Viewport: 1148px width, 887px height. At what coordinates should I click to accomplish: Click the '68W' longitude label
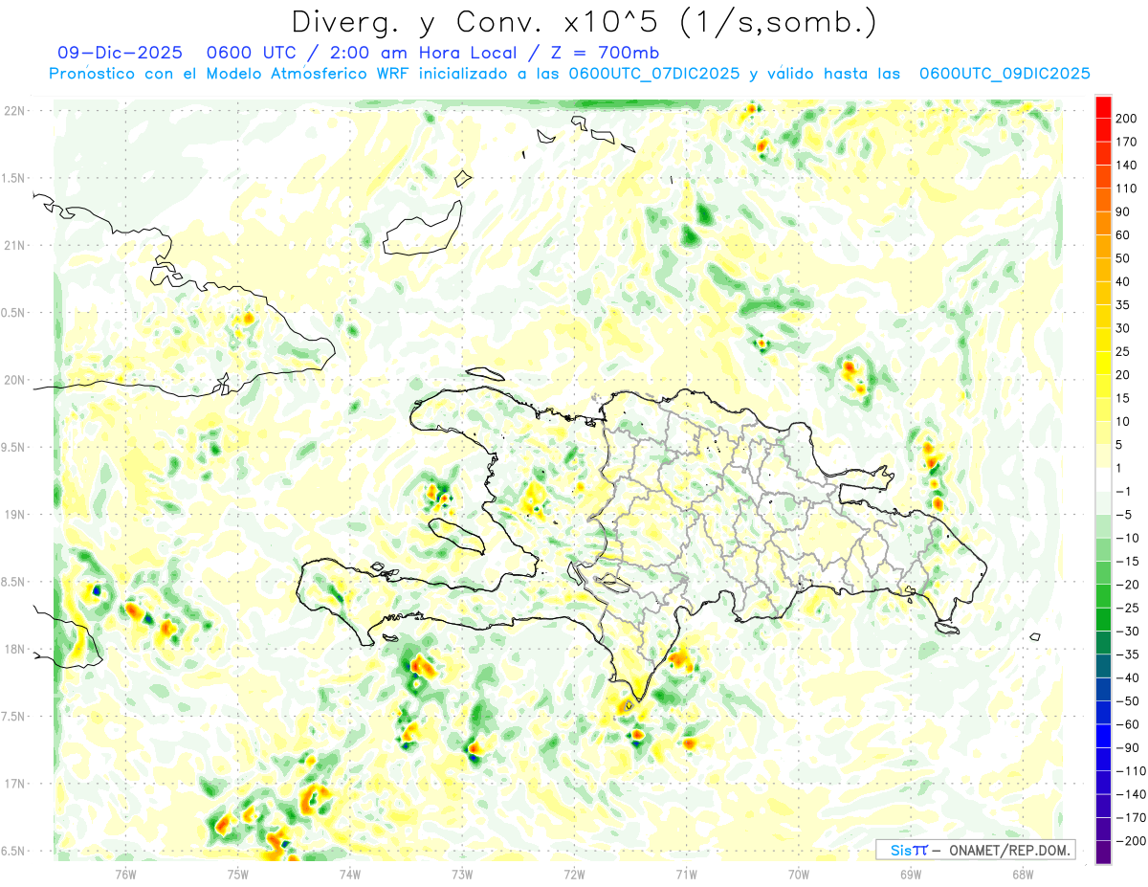(x=1022, y=875)
